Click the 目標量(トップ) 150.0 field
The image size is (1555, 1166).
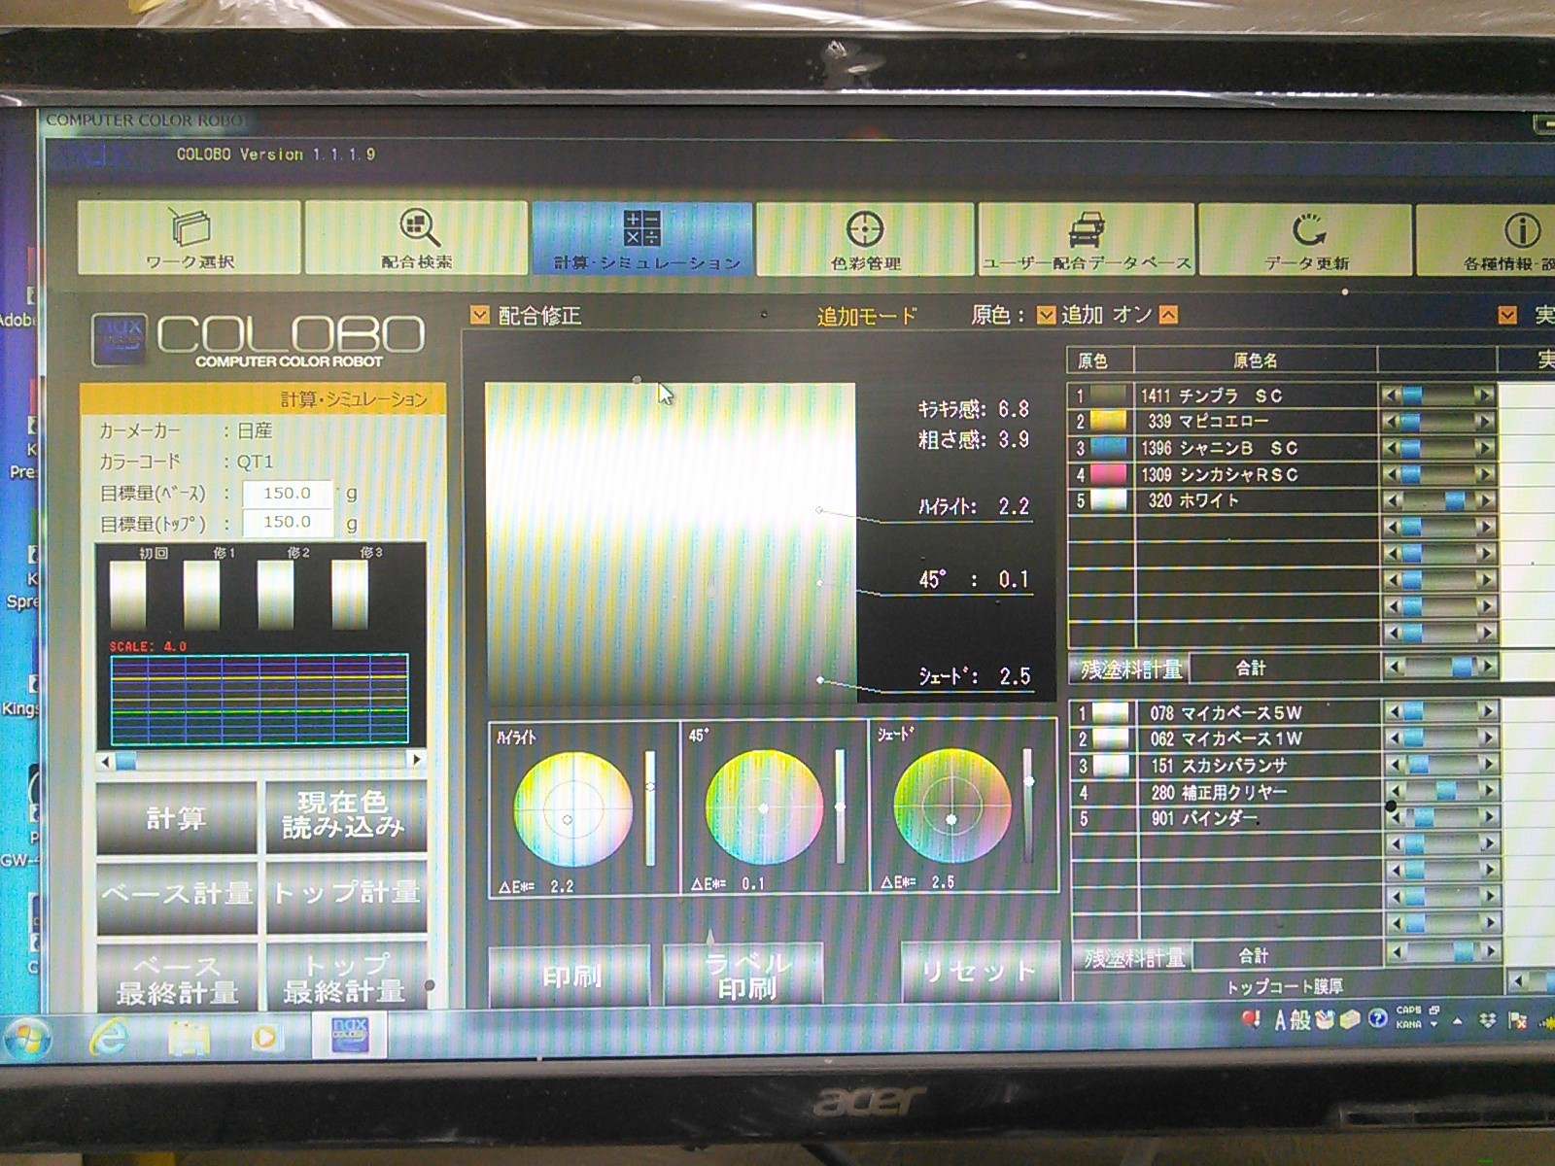coord(287,522)
